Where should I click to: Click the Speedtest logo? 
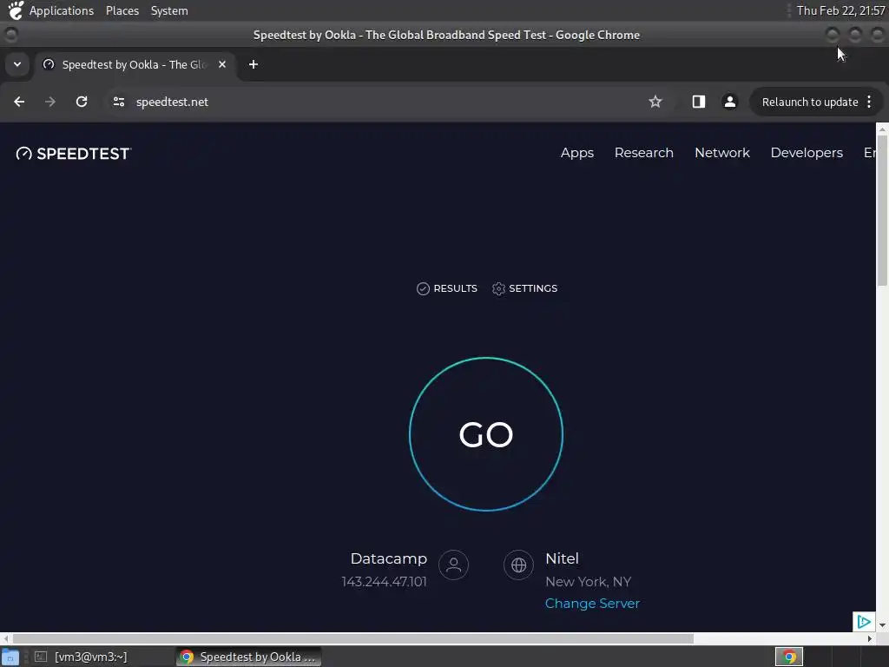pos(74,154)
